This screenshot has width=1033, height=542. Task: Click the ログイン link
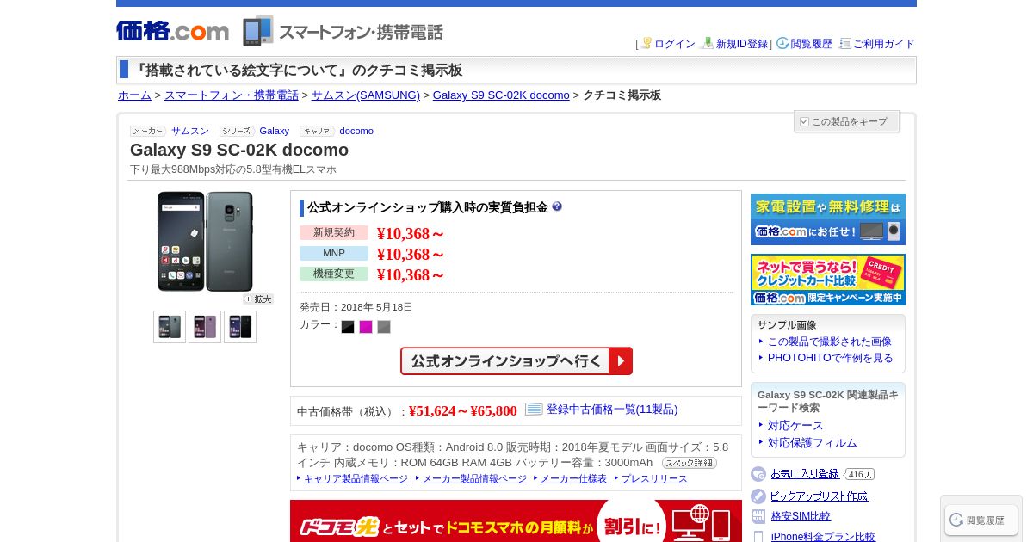(675, 44)
